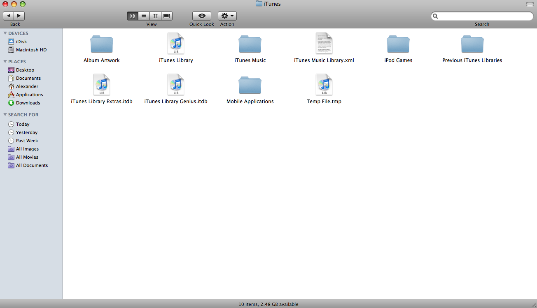Open "Macintosh HD" label in sidebar

coord(31,50)
